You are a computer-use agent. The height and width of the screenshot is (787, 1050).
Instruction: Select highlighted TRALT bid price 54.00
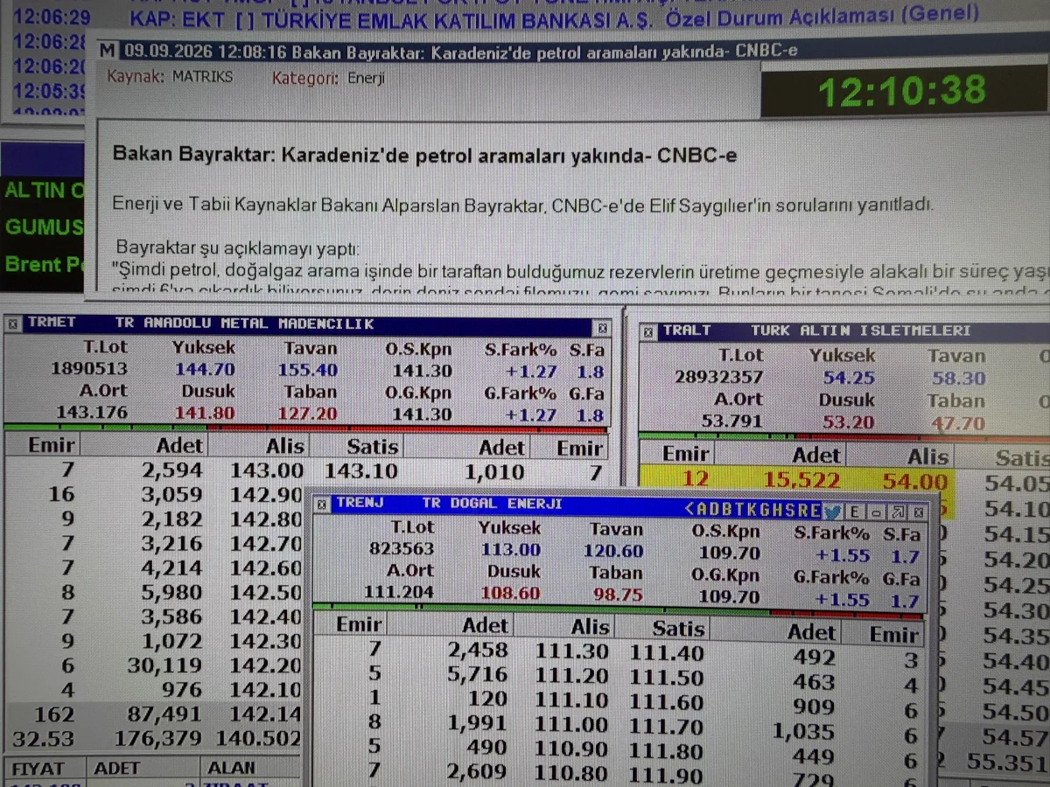(x=916, y=482)
